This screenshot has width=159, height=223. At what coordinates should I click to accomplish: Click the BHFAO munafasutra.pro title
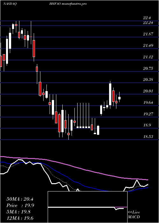tap(68, 4)
